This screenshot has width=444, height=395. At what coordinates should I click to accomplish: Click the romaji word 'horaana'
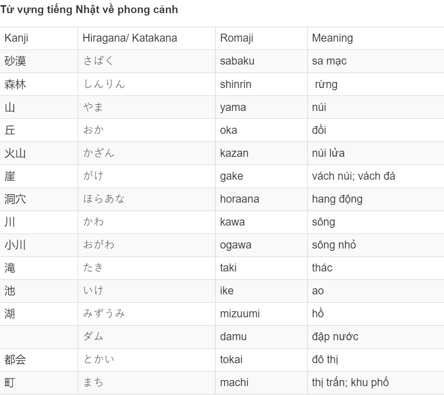pos(240,199)
